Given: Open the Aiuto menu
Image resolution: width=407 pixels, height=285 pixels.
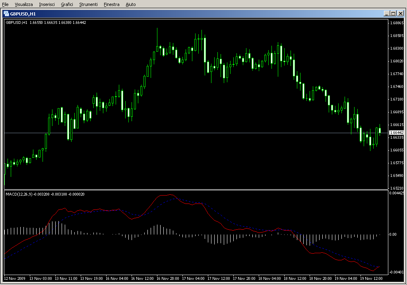Looking at the screenshot, I should coord(130,4).
